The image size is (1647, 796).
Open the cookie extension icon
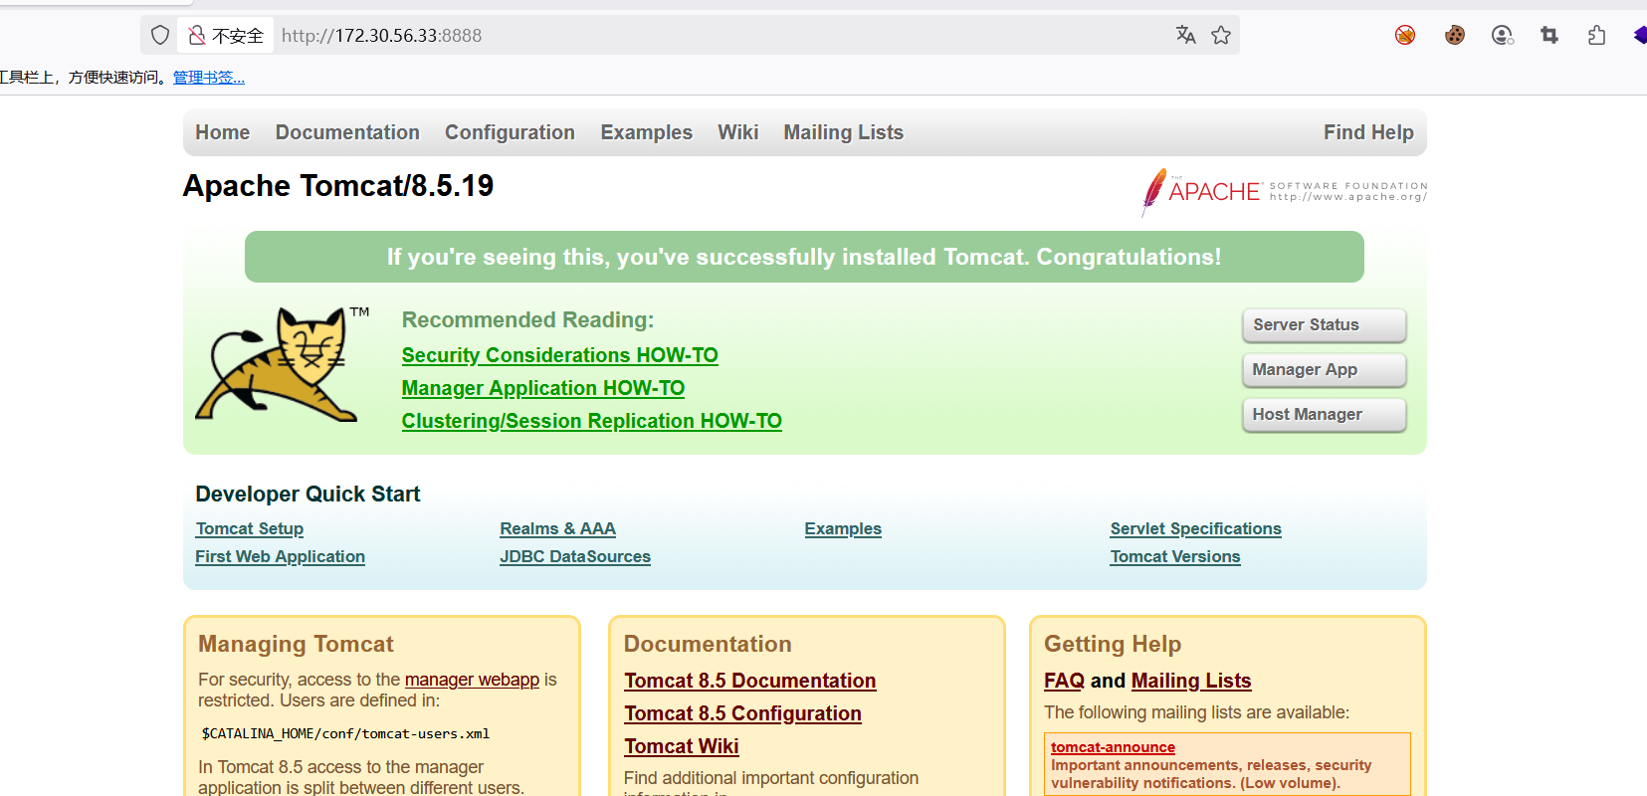(1455, 36)
